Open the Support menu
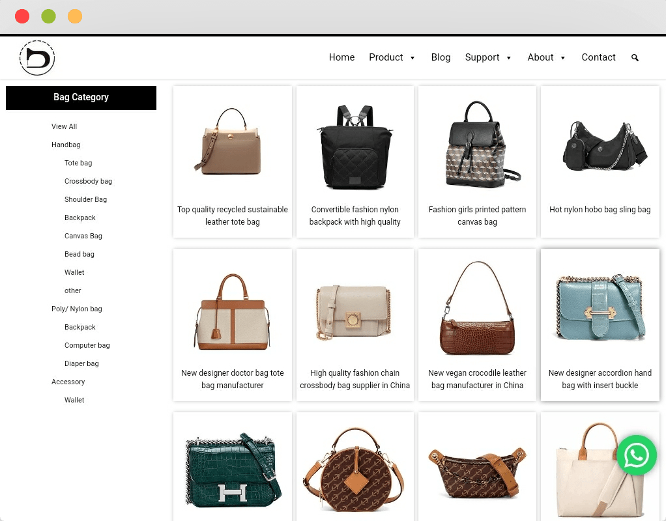The height and width of the screenshot is (521, 666). pos(482,57)
